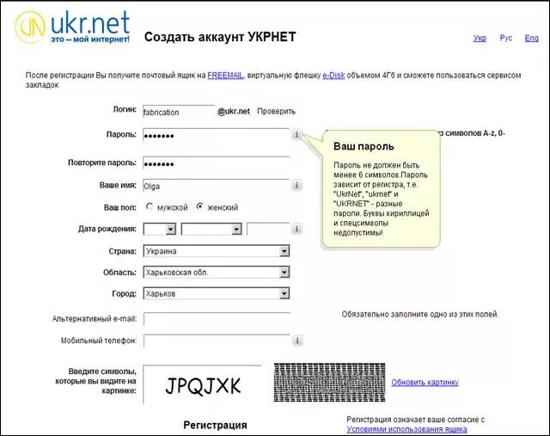
Task: Open Условиями использования ящика link
Action: pyautogui.click(x=406, y=429)
